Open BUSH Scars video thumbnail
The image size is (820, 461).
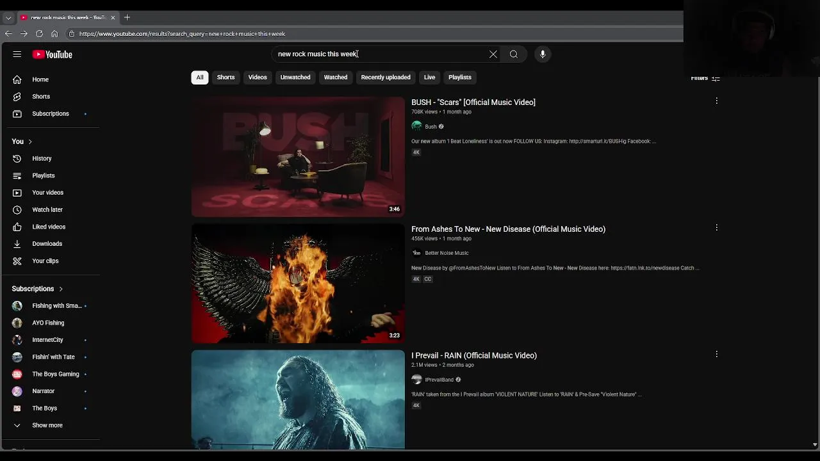tap(298, 157)
